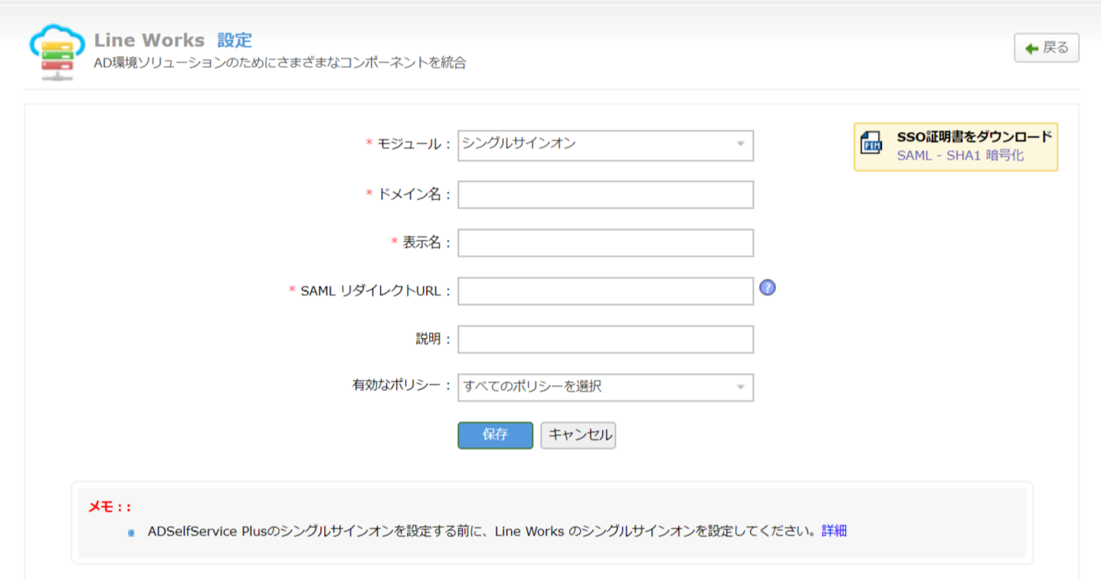This screenshot has height=581, width=1101.
Task: Open the 詳細 details link
Action: coord(834,530)
